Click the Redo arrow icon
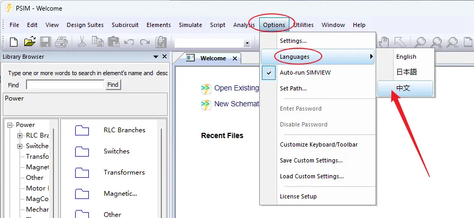474x218 pixels. [145, 42]
